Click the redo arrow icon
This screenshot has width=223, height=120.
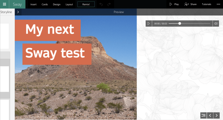click(109, 4)
